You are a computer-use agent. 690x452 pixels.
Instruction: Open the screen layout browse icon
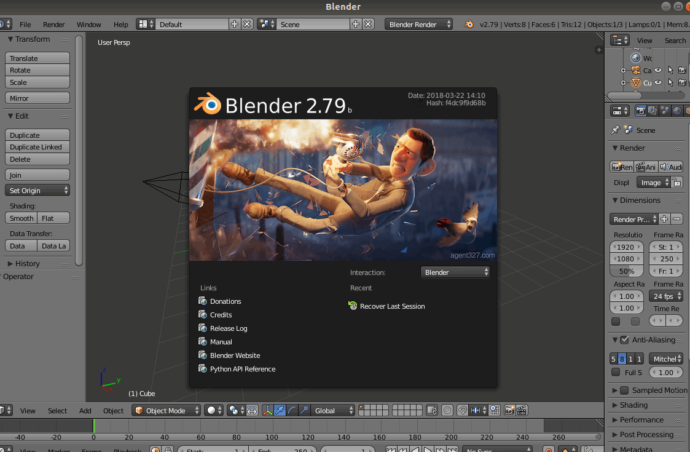[x=145, y=24]
